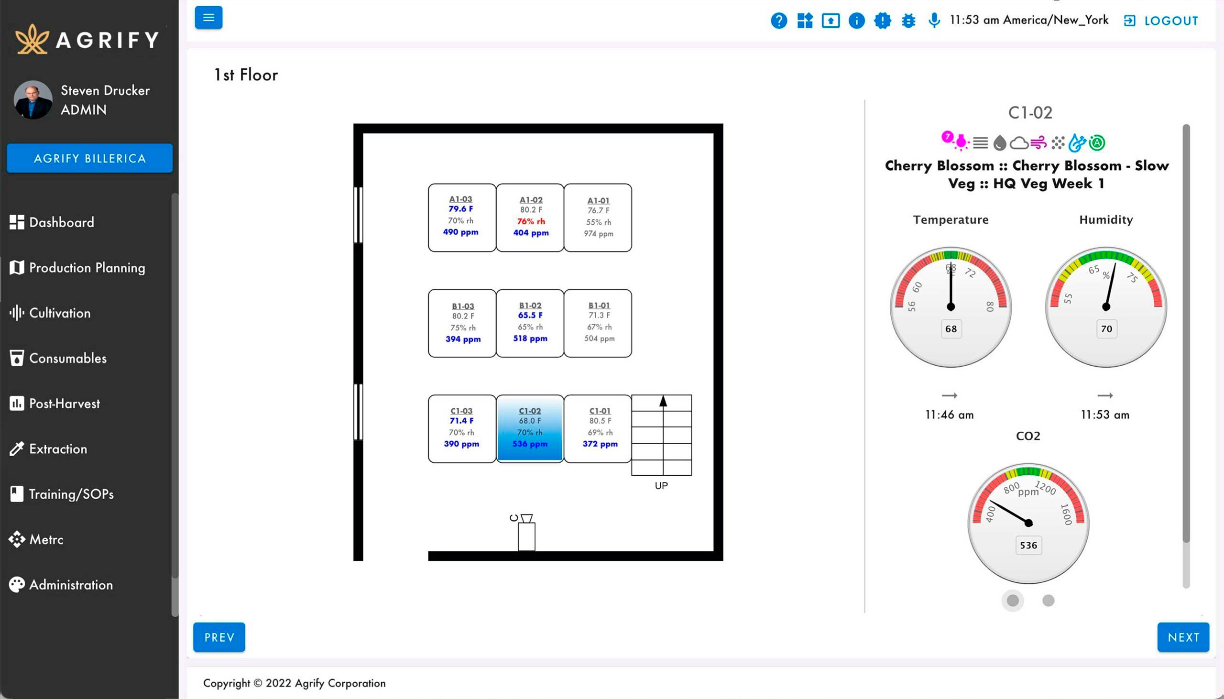Select grow unit A1-01 on floor plan
Viewport: 1224px width, 699px height.
click(x=598, y=218)
